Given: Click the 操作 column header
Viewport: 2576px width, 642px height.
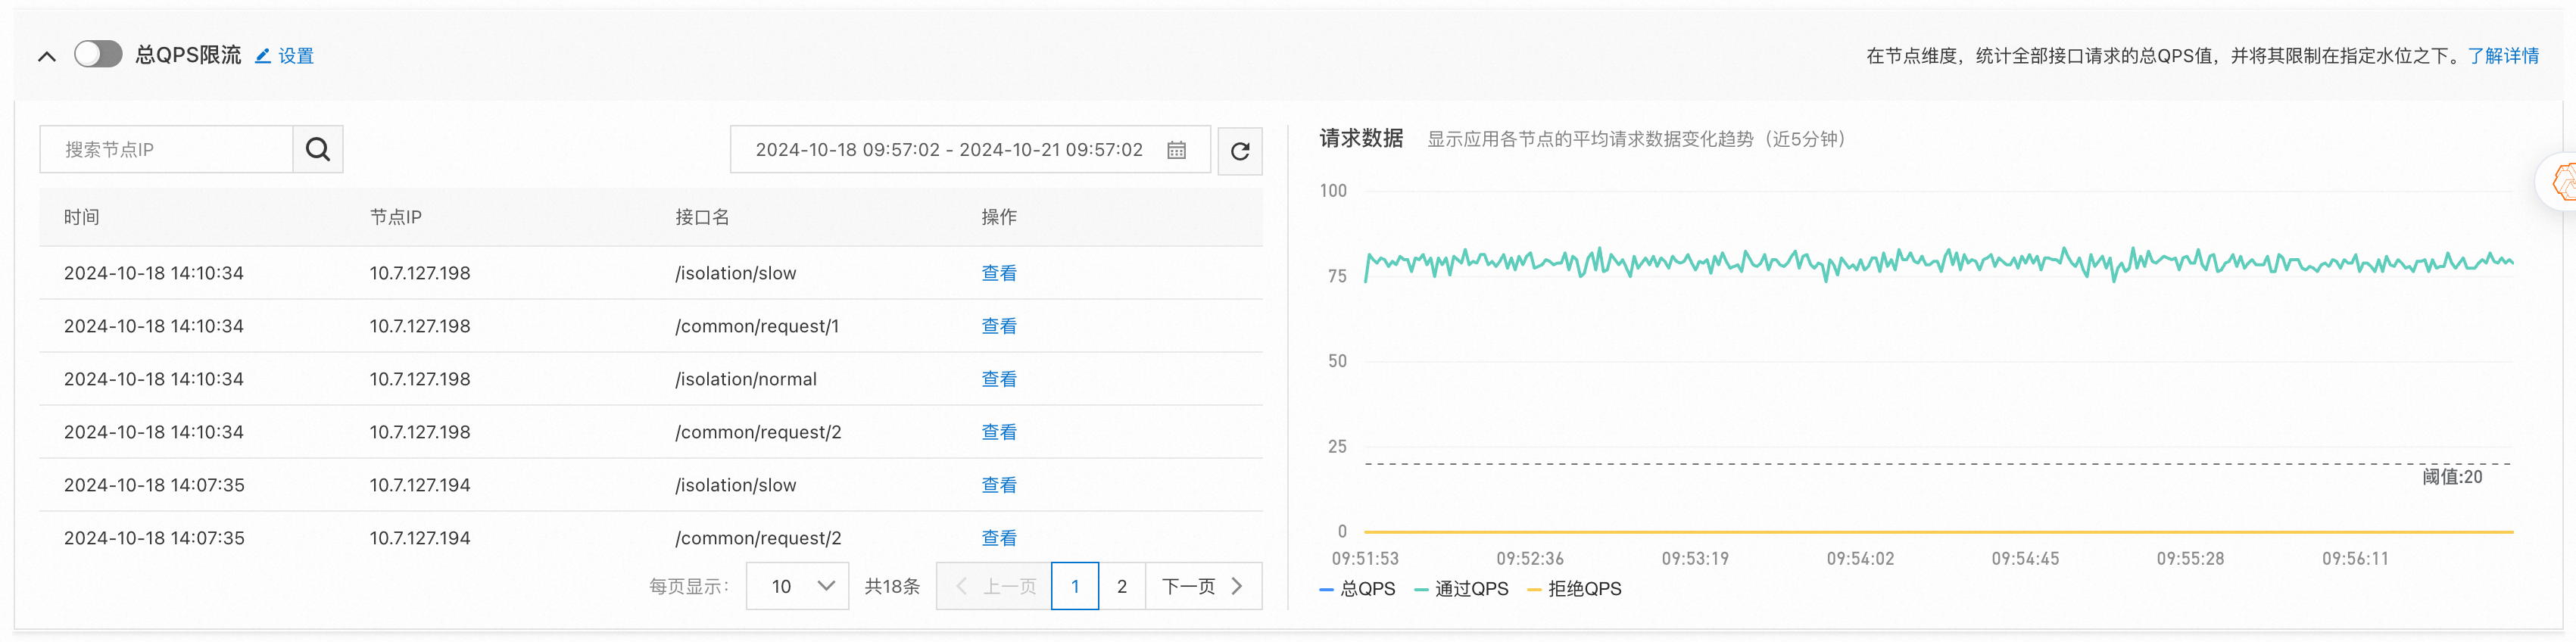Looking at the screenshot, I should pyautogui.click(x=999, y=217).
